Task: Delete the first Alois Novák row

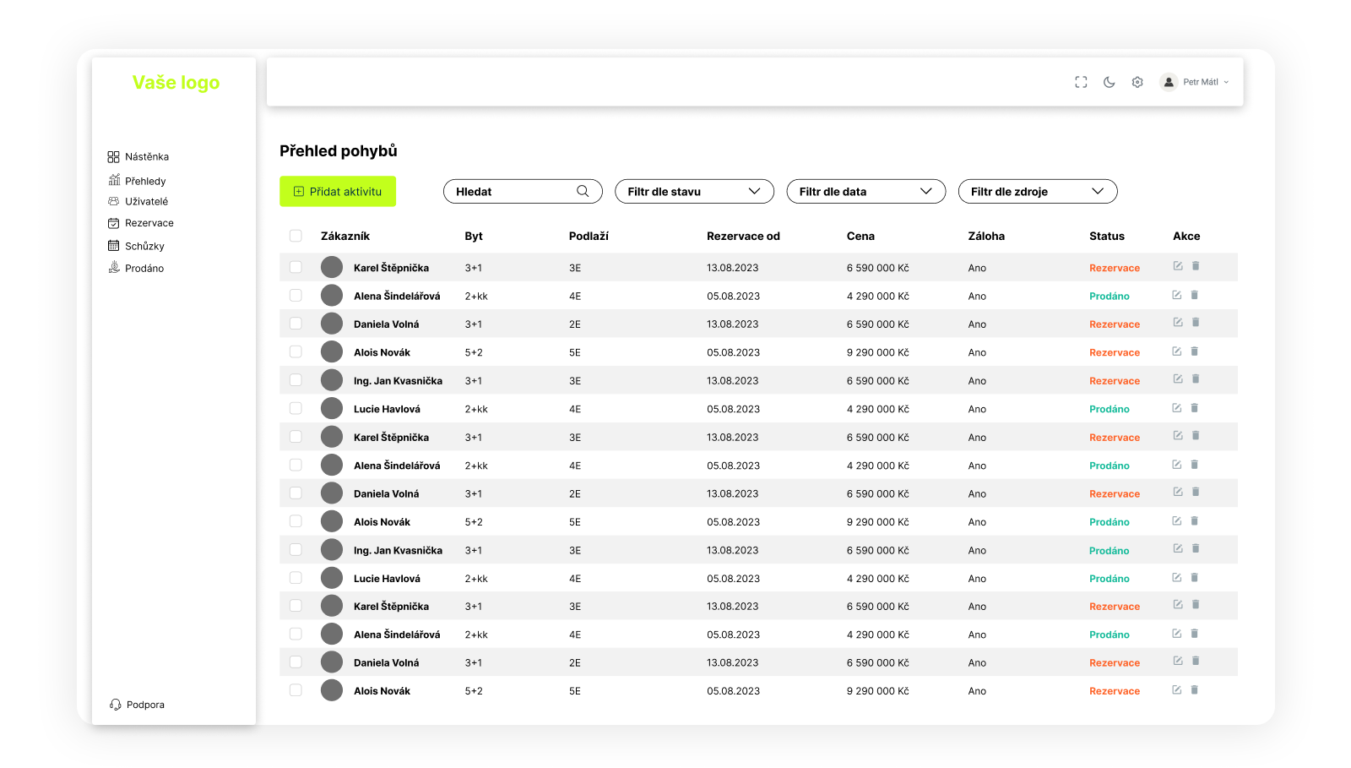Action: (1195, 351)
